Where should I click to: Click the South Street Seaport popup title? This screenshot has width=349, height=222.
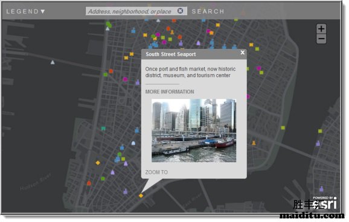pos(171,54)
